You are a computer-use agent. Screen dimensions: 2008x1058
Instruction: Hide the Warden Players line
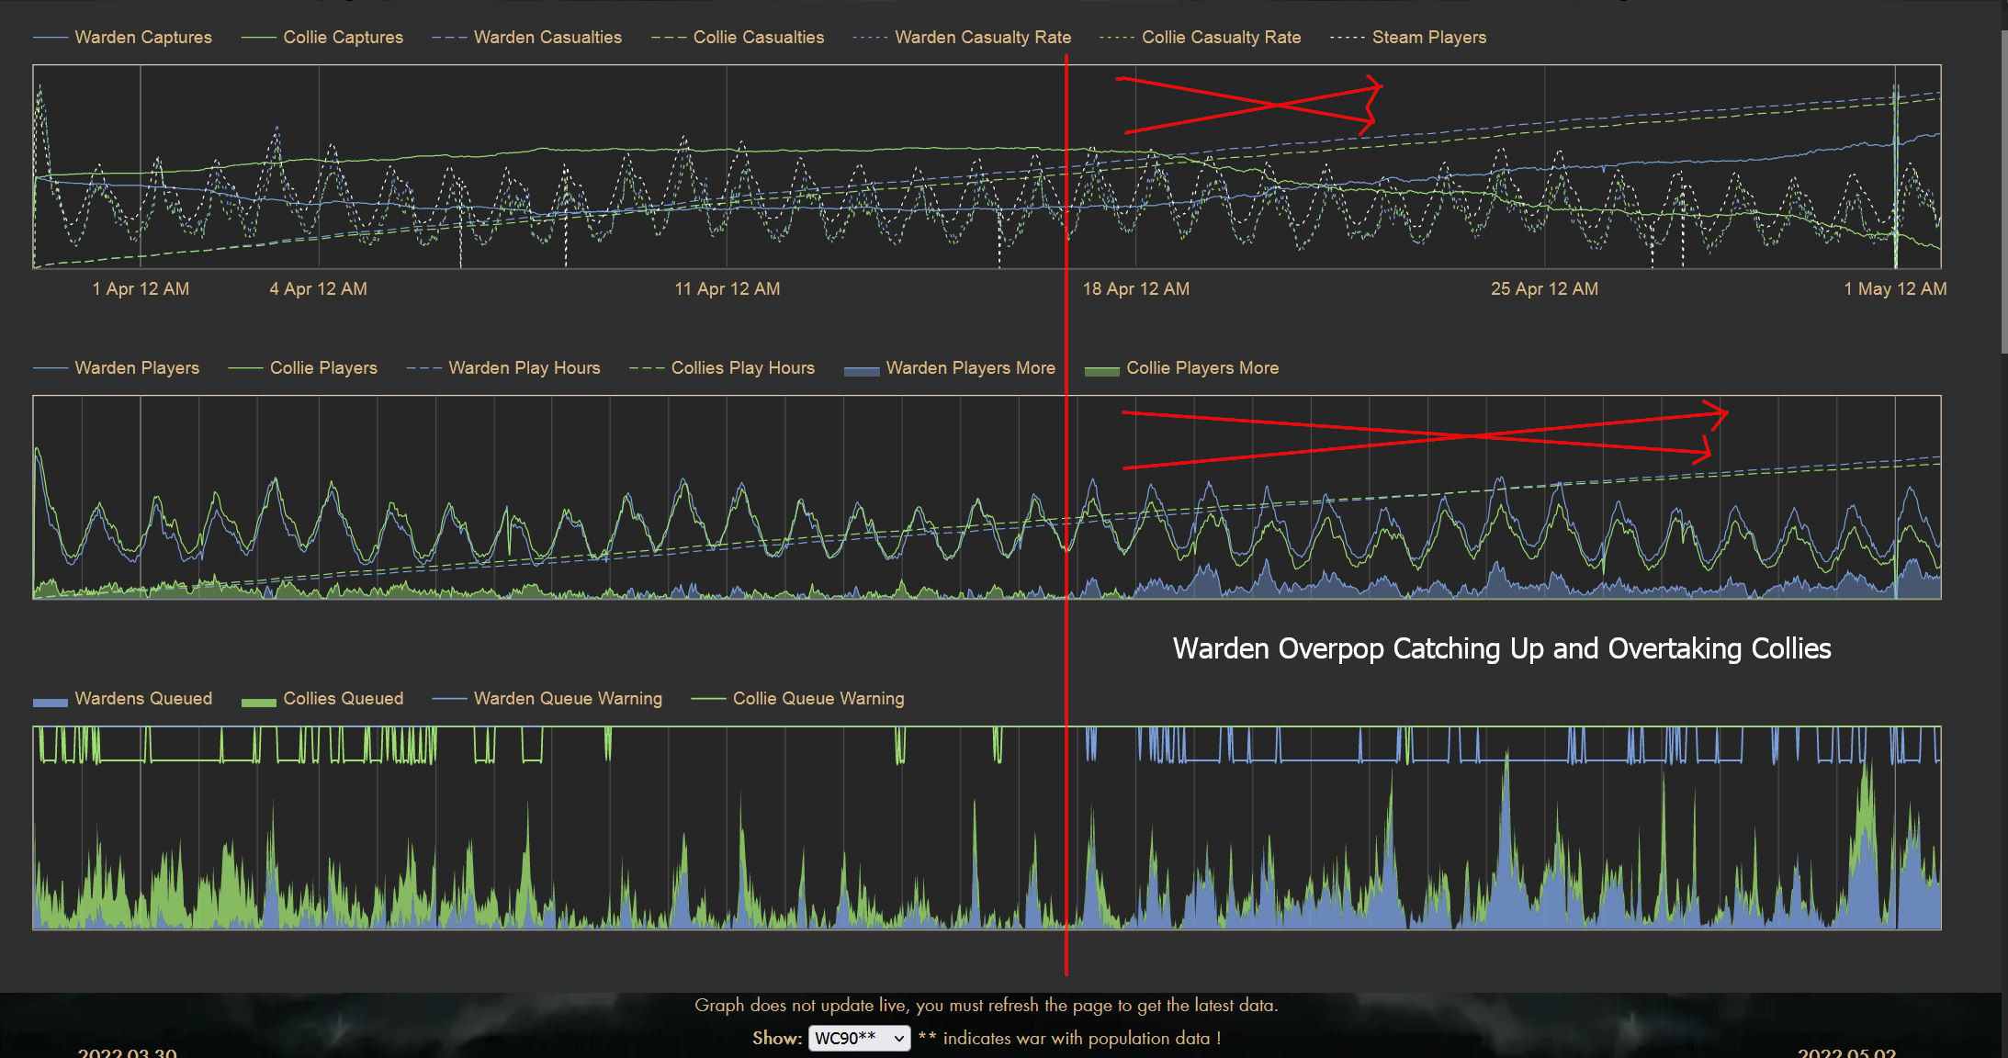[x=136, y=368]
